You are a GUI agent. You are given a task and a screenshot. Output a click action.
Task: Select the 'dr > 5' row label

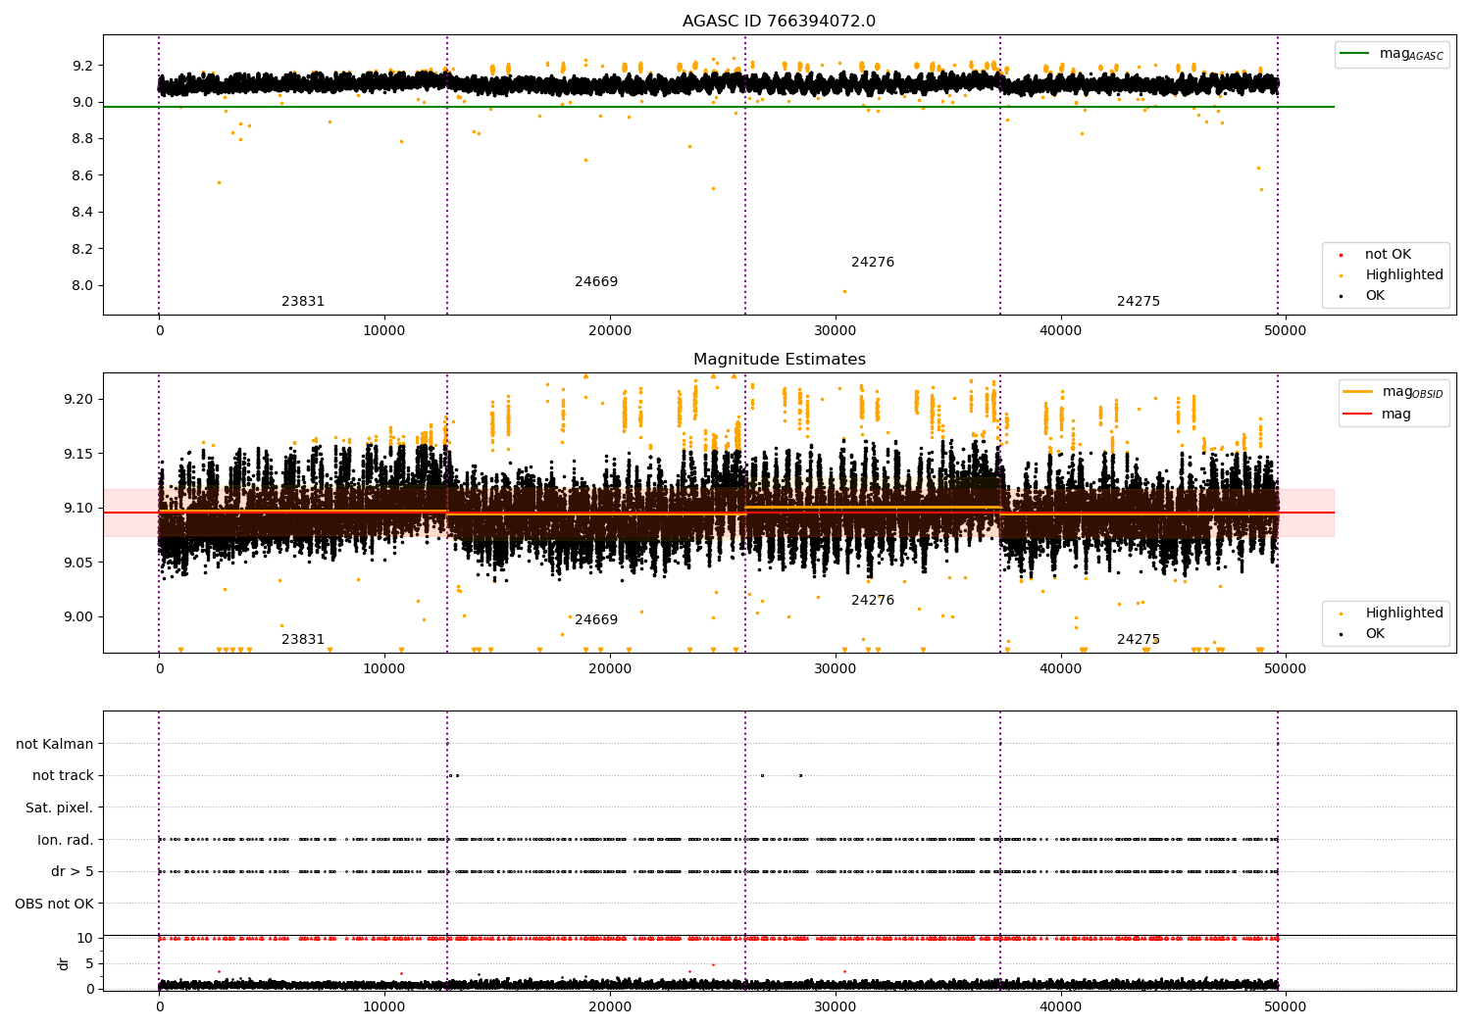[72, 872]
